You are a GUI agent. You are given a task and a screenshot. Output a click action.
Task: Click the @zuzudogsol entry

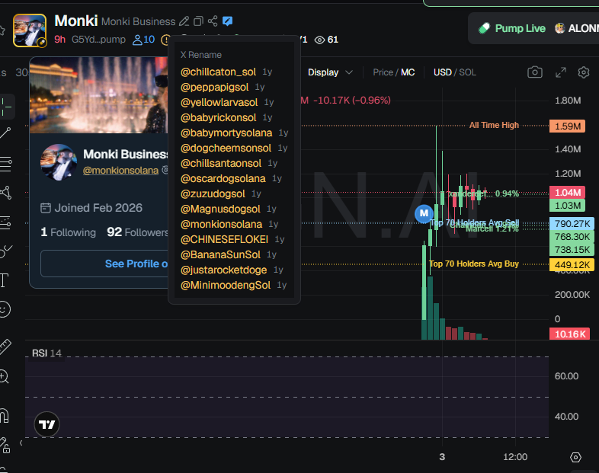click(213, 193)
